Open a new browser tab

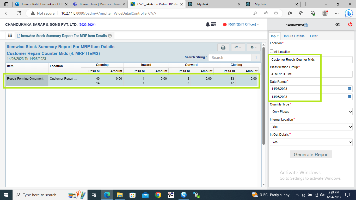(x=305, y=4)
